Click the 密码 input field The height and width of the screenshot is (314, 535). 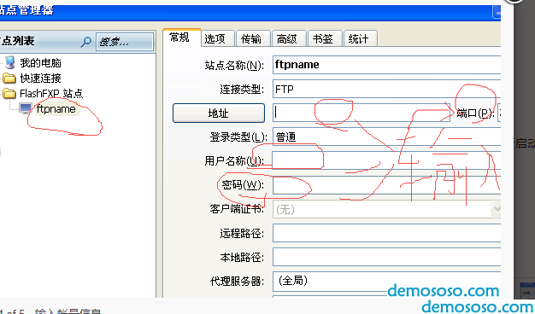pos(386,185)
